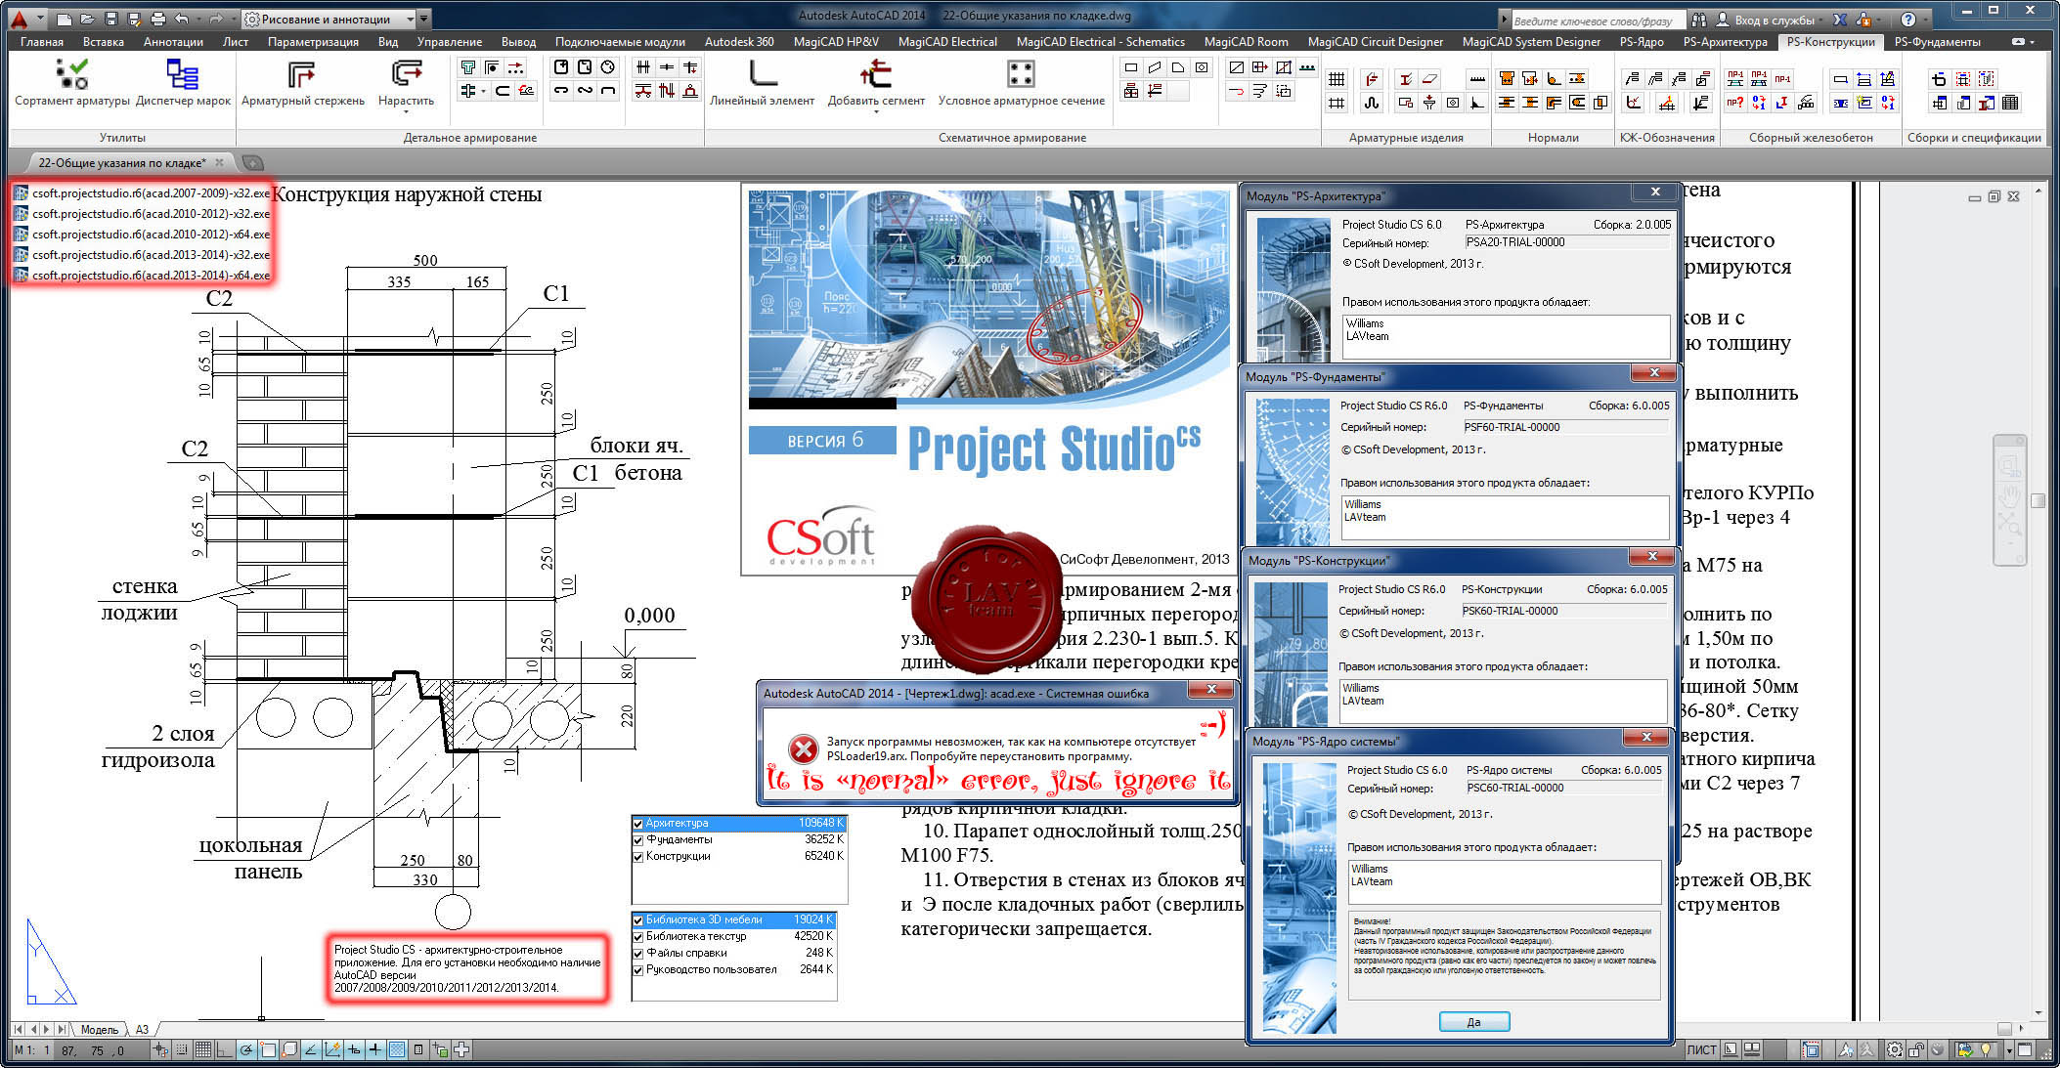Click the Undo arrow in quick access toolbar

(182, 19)
